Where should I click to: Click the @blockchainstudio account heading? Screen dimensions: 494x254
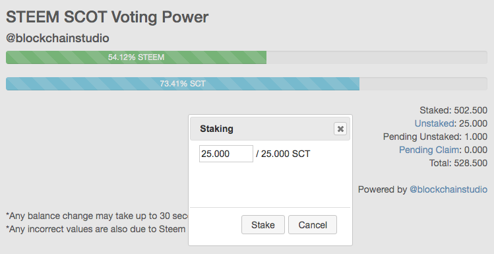click(57, 38)
